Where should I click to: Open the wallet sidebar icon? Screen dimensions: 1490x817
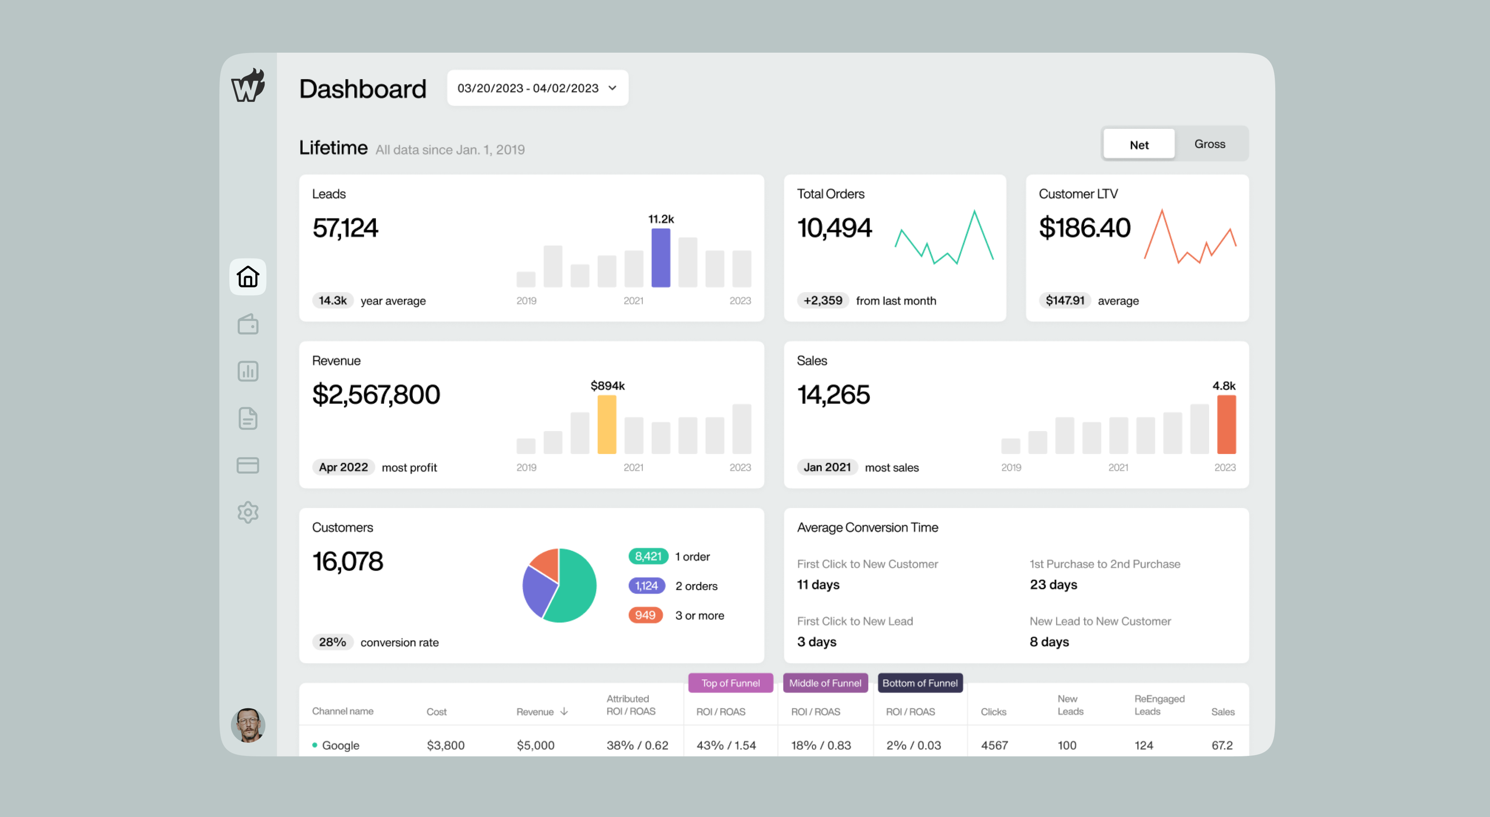coord(248,324)
